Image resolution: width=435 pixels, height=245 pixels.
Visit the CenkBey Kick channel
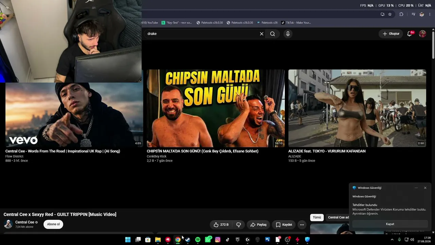[157, 157]
